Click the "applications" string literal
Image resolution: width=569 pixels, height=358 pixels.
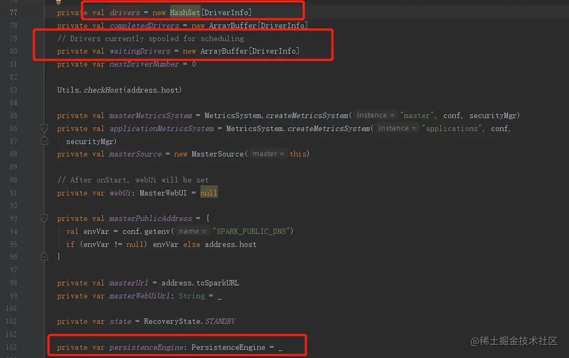451,128
